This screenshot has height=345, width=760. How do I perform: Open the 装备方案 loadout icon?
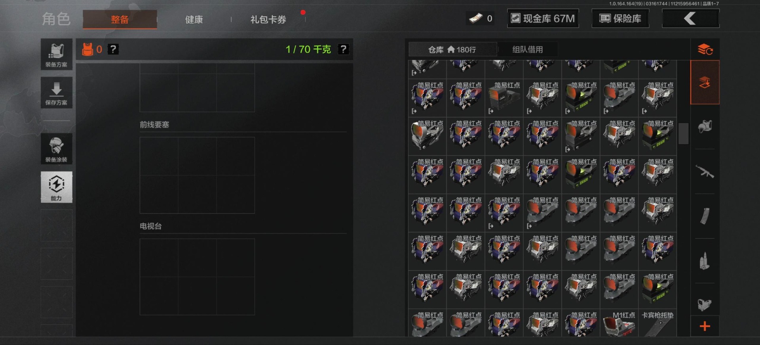coord(56,55)
